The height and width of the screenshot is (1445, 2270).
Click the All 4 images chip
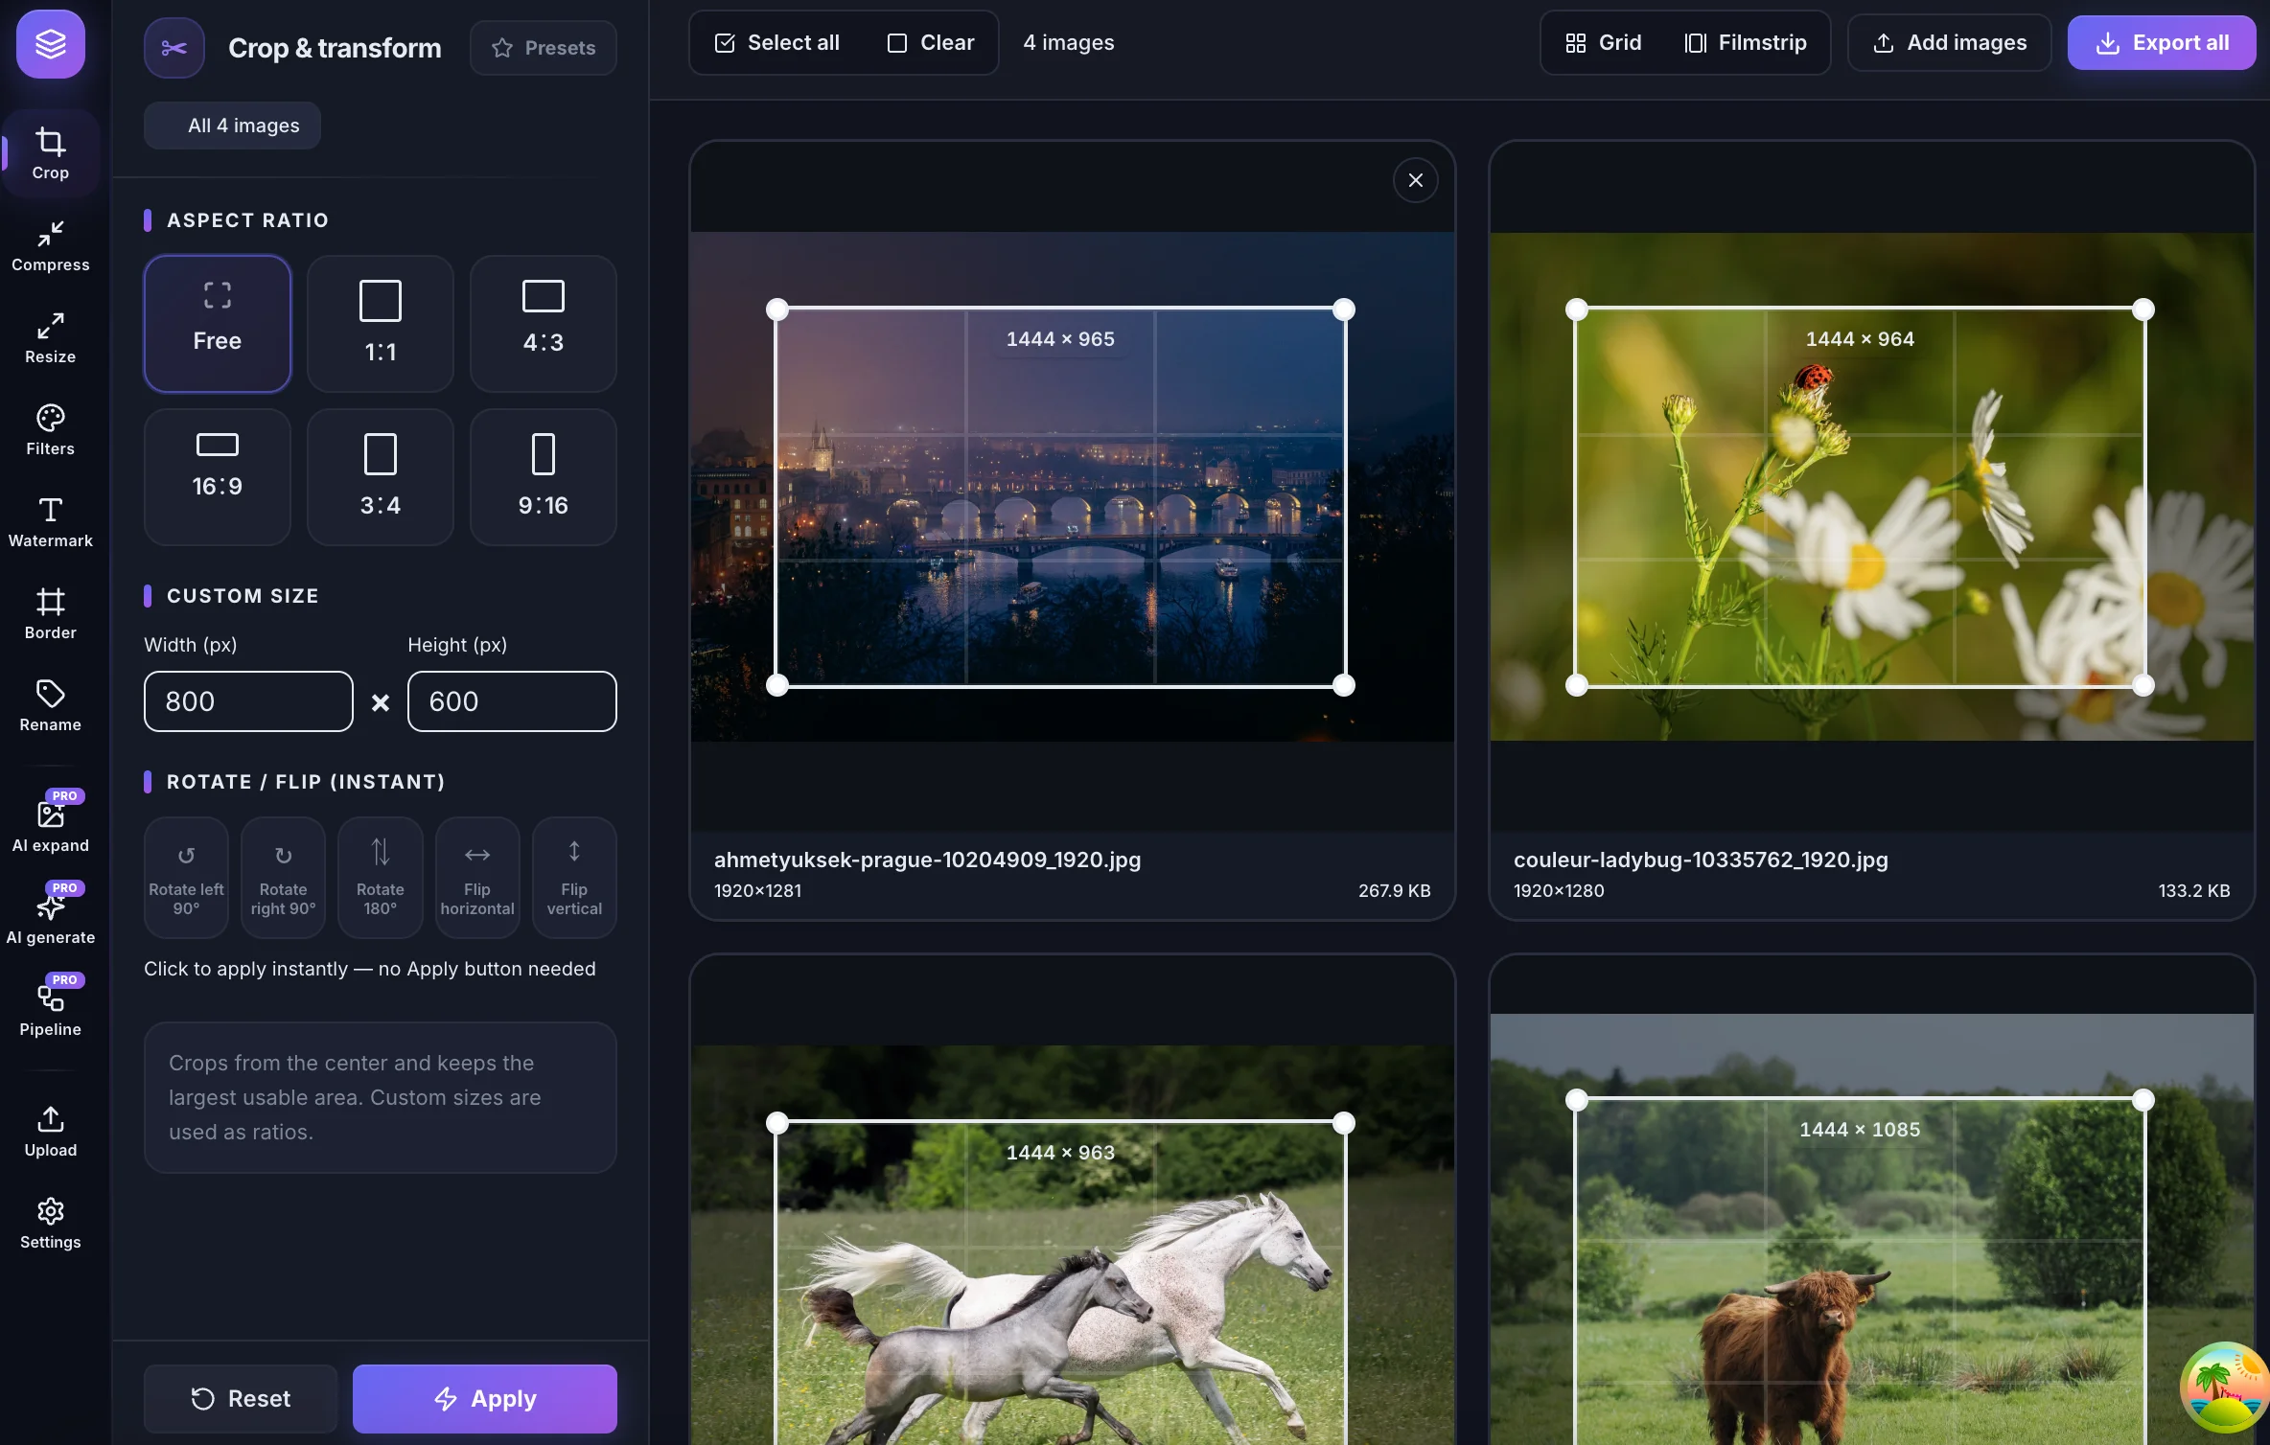click(x=233, y=126)
